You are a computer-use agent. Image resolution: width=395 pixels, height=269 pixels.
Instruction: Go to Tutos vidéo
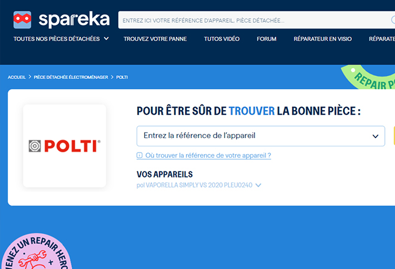pyautogui.click(x=221, y=39)
